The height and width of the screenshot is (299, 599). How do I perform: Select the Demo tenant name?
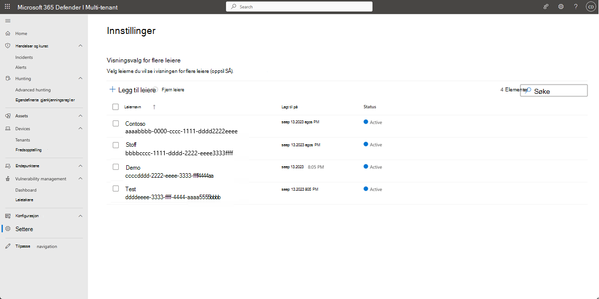point(133,168)
